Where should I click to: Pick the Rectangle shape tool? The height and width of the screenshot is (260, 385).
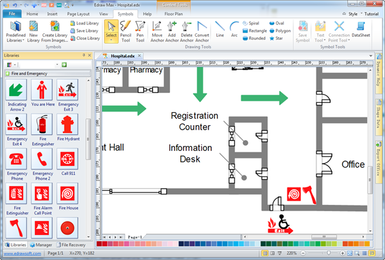(x=255, y=31)
